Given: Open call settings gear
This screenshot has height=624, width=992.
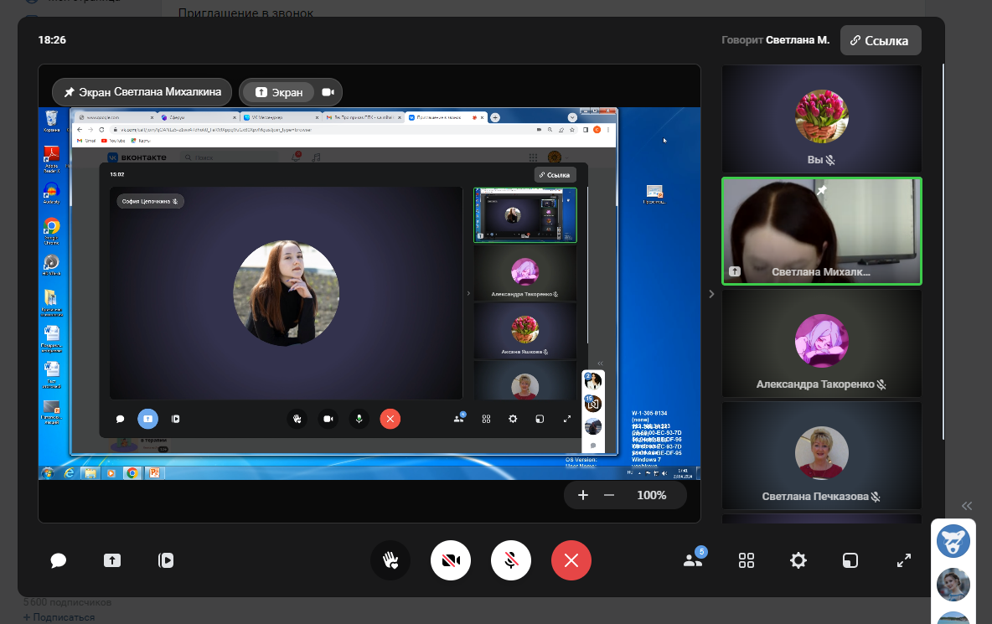Looking at the screenshot, I should pyautogui.click(x=798, y=561).
